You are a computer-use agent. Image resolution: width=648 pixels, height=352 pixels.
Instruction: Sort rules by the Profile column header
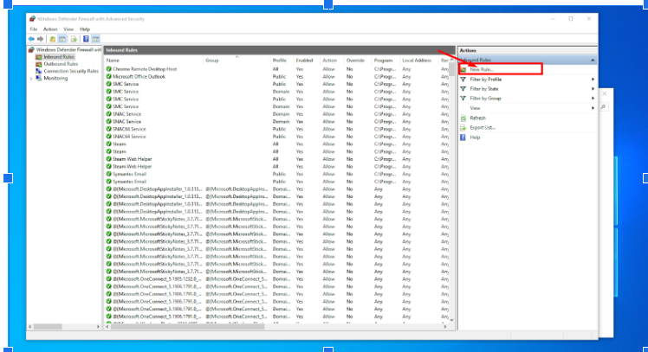point(279,61)
